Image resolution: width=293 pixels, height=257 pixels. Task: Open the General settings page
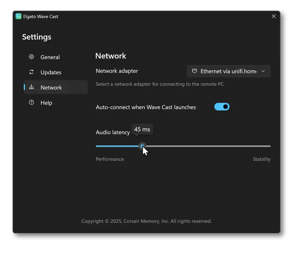point(56,57)
